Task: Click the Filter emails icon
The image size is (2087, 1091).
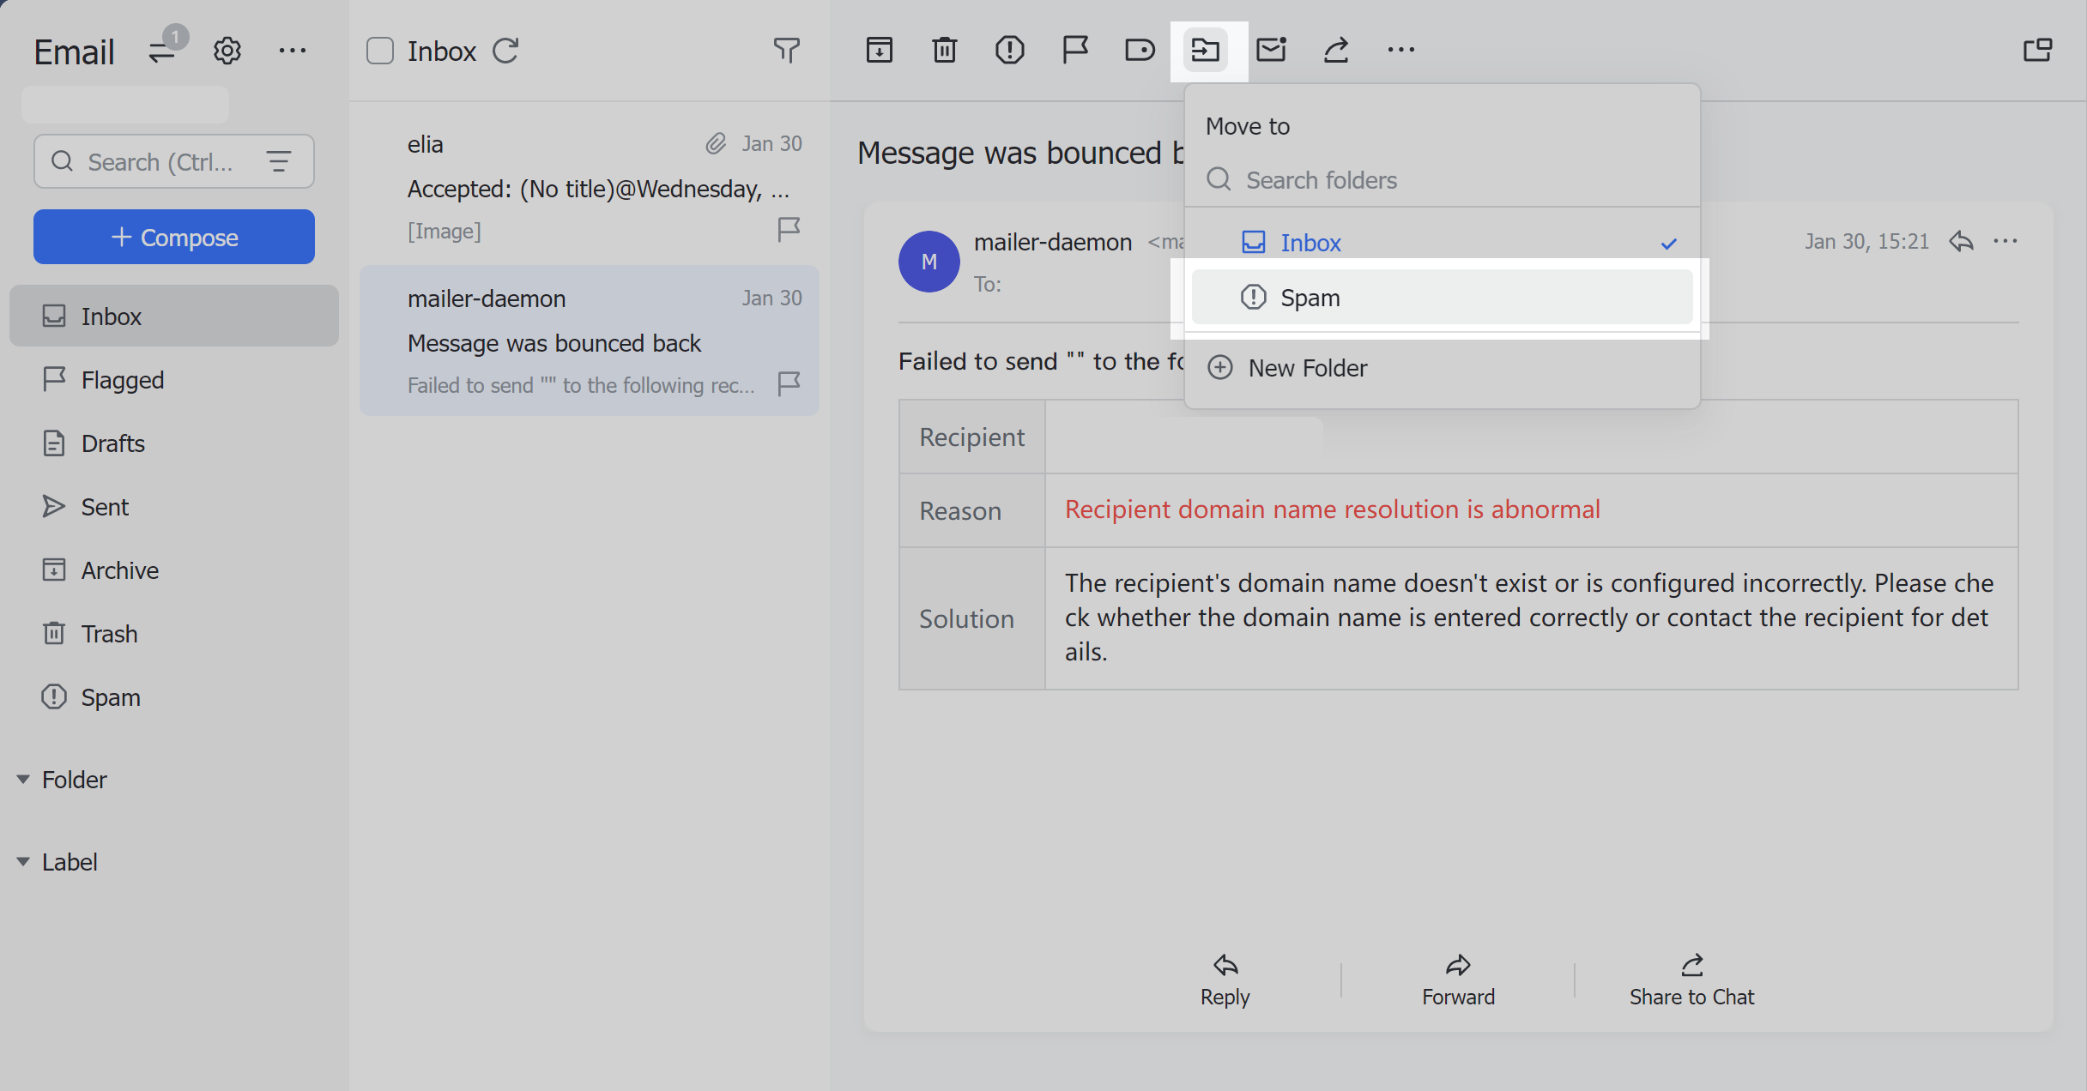Action: coord(787,50)
